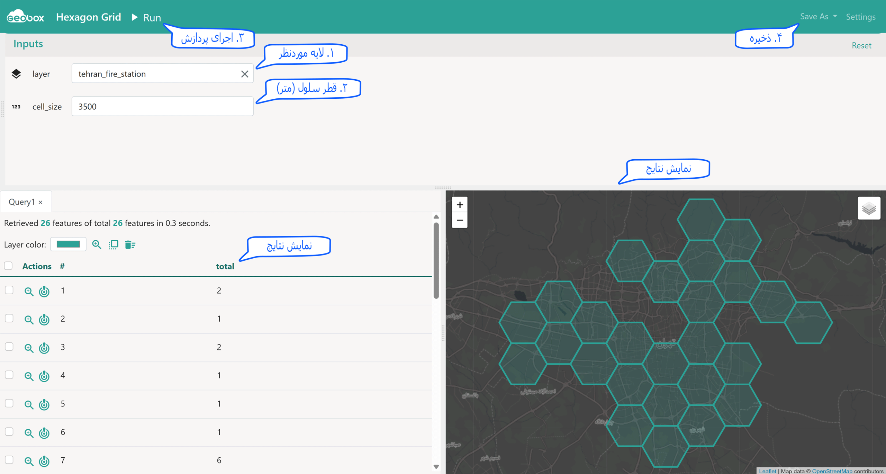The image size is (886, 474).
Task: Click the Geobox logo
Action: 25,17
